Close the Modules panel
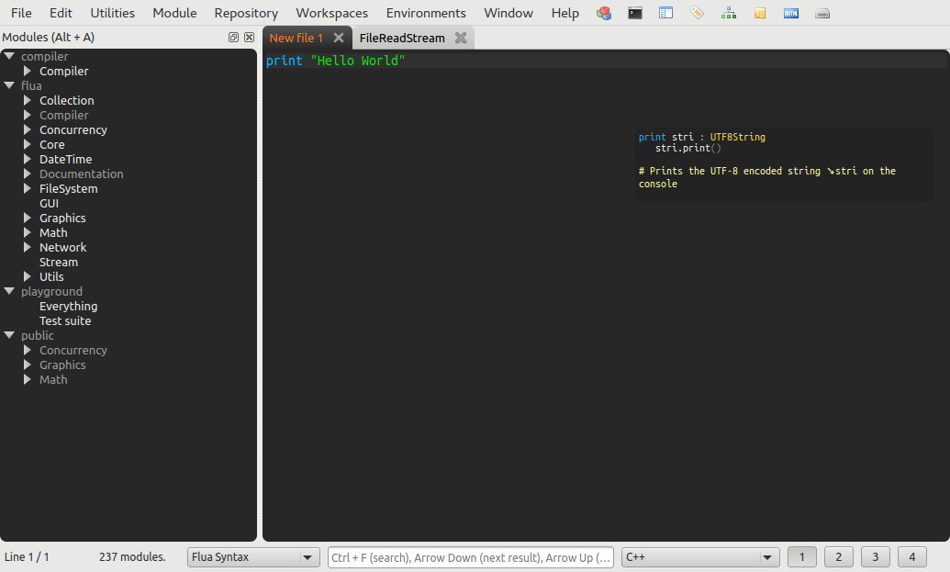Viewport: 950px width, 572px height. pyautogui.click(x=249, y=37)
